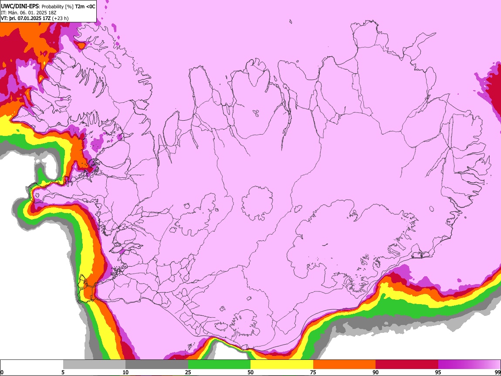Click the '10' legend label
This screenshot has width=501, height=376.
coord(125,373)
